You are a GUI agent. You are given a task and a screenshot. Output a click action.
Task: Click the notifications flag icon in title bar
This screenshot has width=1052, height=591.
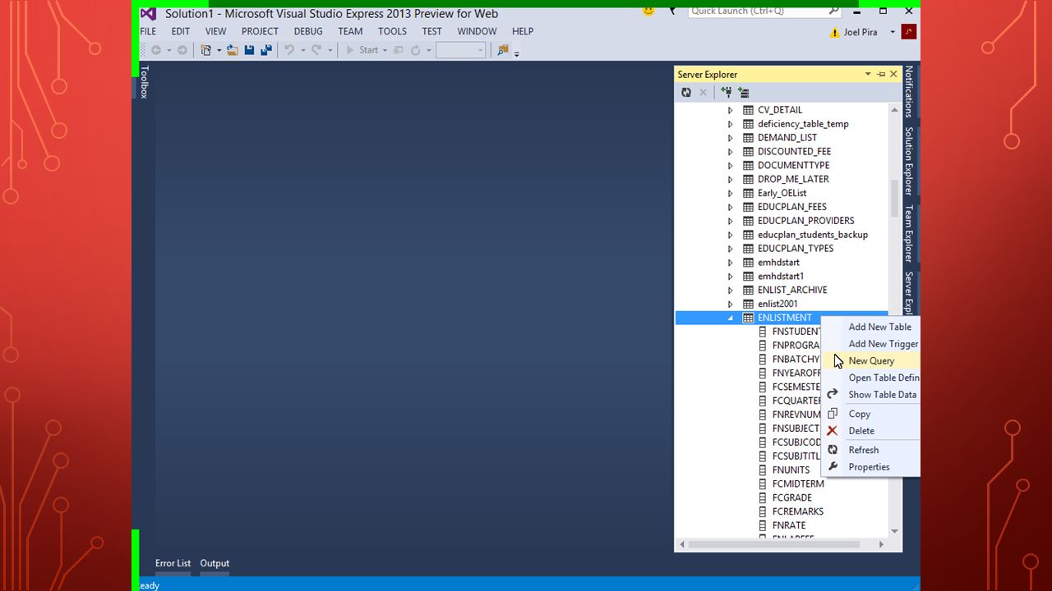[671, 11]
